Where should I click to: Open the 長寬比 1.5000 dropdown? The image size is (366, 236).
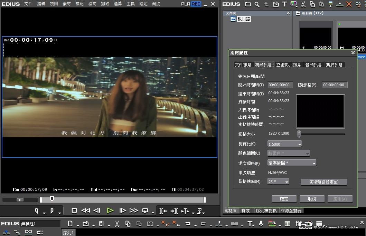tap(284, 144)
